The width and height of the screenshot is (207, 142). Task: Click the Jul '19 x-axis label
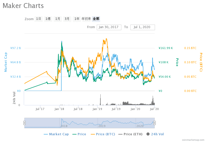pyautogui.click(x=116, y=109)
